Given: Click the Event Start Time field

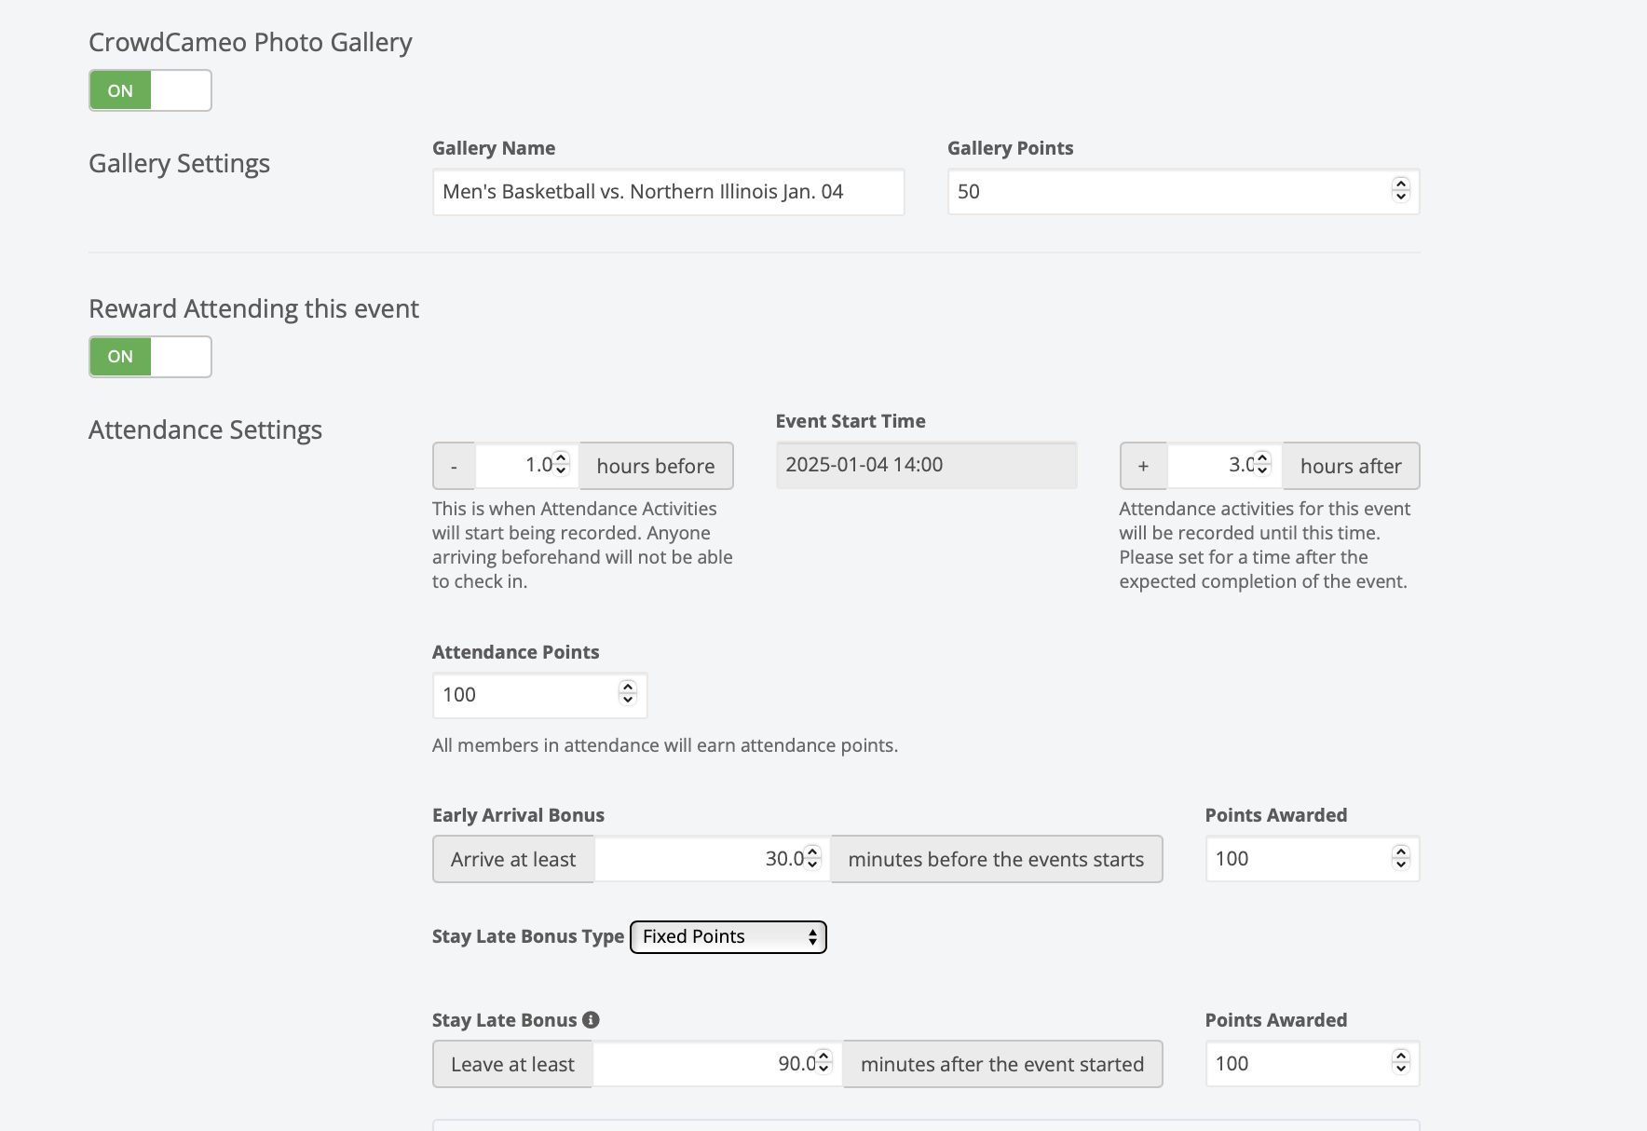Looking at the screenshot, I should click(x=926, y=465).
